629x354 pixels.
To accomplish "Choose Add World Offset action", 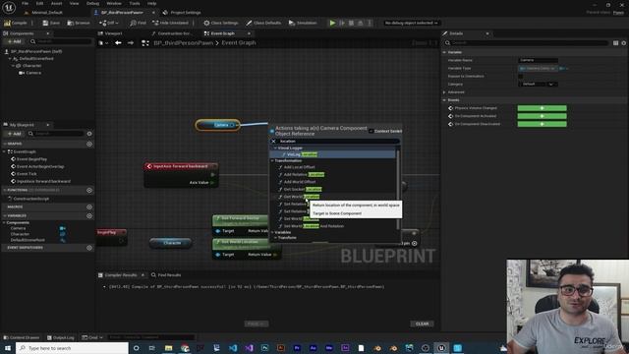I will (x=300, y=182).
